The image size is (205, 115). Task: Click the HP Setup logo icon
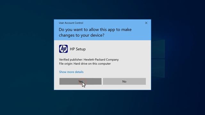63,49
